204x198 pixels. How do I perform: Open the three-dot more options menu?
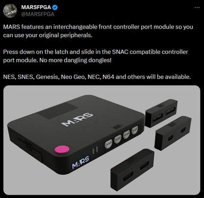[197, 7]
